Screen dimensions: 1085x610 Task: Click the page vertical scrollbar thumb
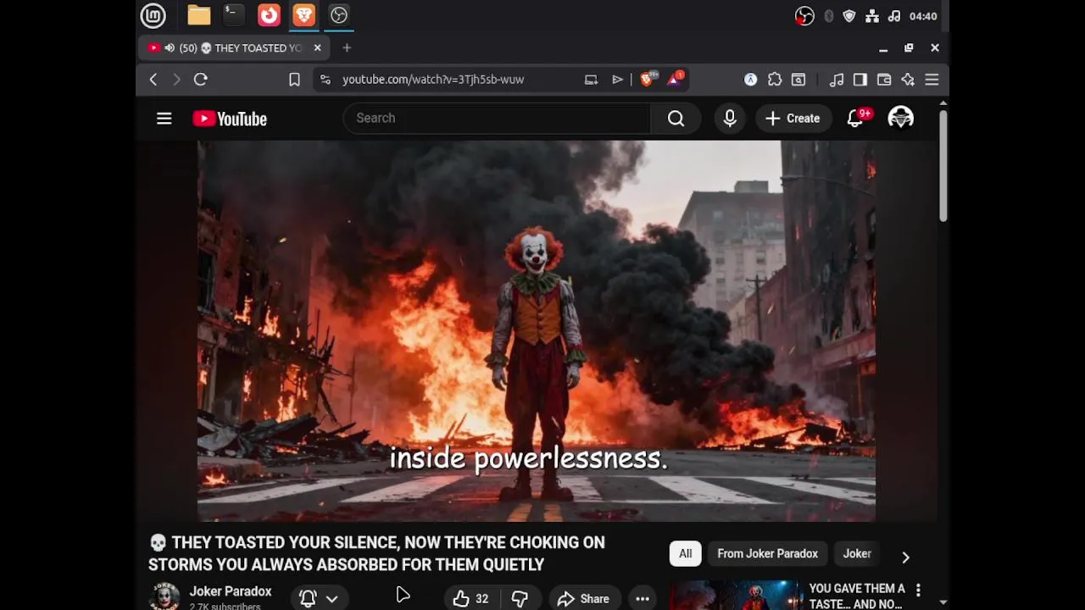pos(943,166)
